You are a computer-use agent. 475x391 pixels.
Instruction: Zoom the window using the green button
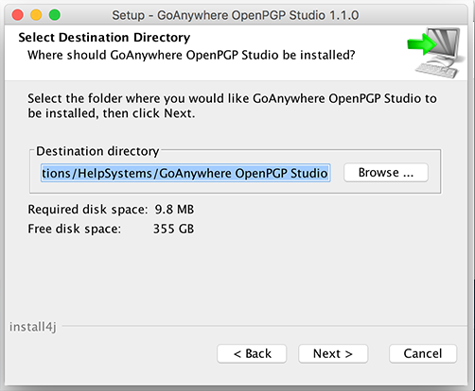tap(55, 15)
